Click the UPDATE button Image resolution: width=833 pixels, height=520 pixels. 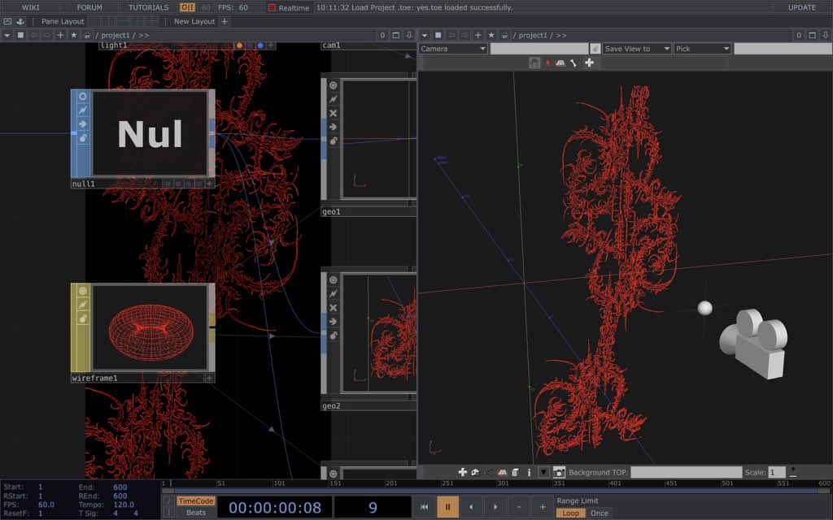(801, 7)
